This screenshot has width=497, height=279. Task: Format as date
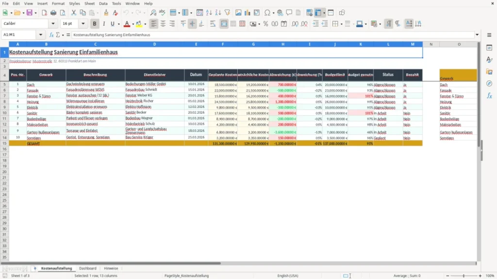(284, 24)
